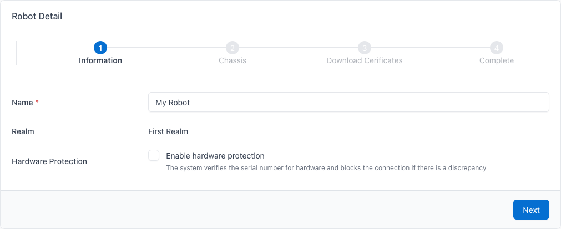This screenshot has height=229, width=561.
Task: Jump to the Complete step label
Action: pos(497,60)
